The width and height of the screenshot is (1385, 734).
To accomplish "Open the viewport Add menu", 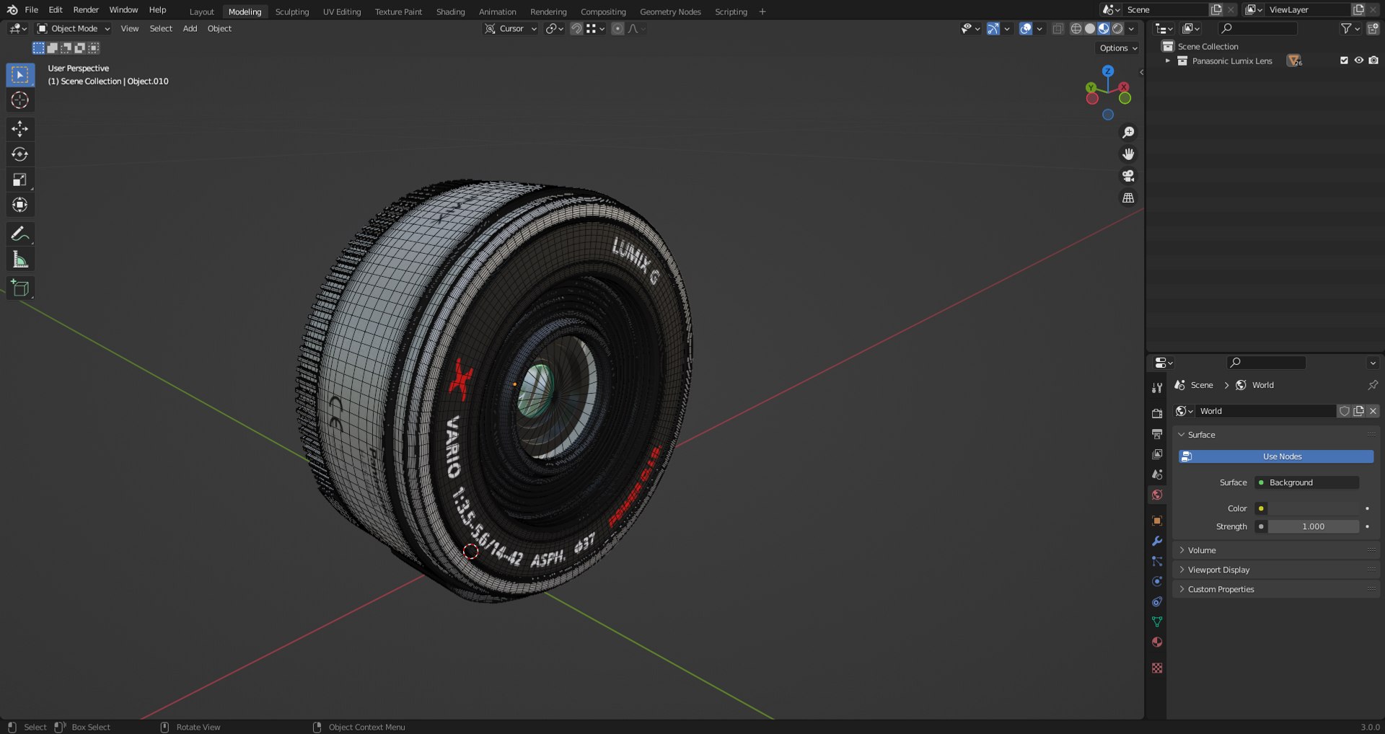I will coord(190,29).
